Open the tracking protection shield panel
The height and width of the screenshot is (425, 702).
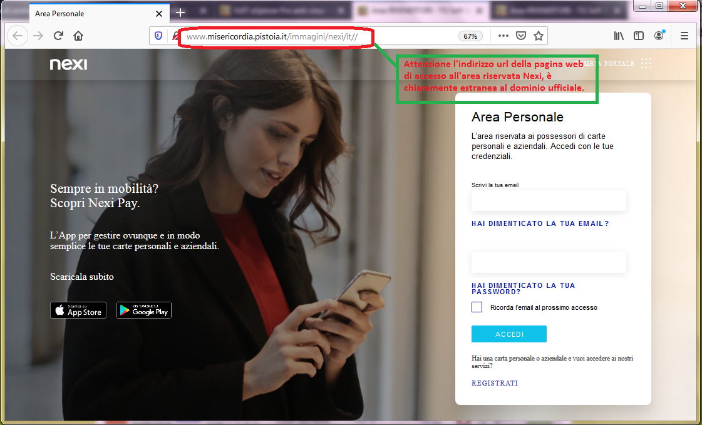point(158,36)
